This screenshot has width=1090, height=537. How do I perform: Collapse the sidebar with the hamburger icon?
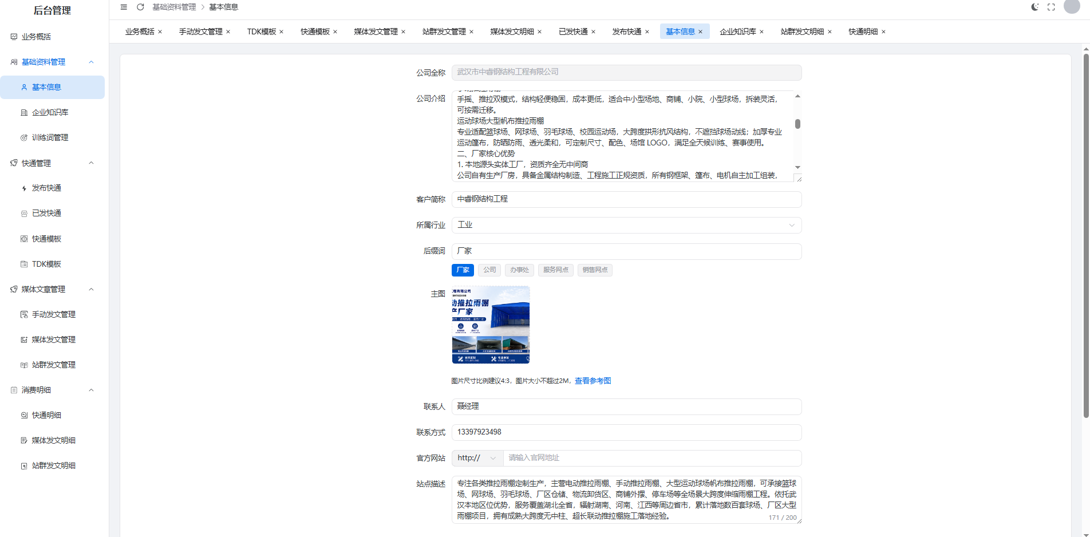click(124, 7)
